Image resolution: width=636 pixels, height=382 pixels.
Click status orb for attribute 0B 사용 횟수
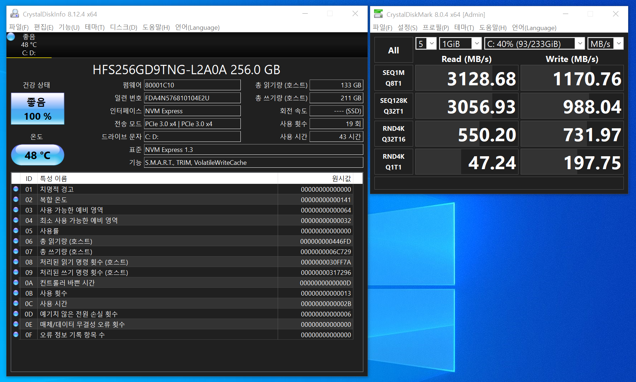click(x=16, y=293)
